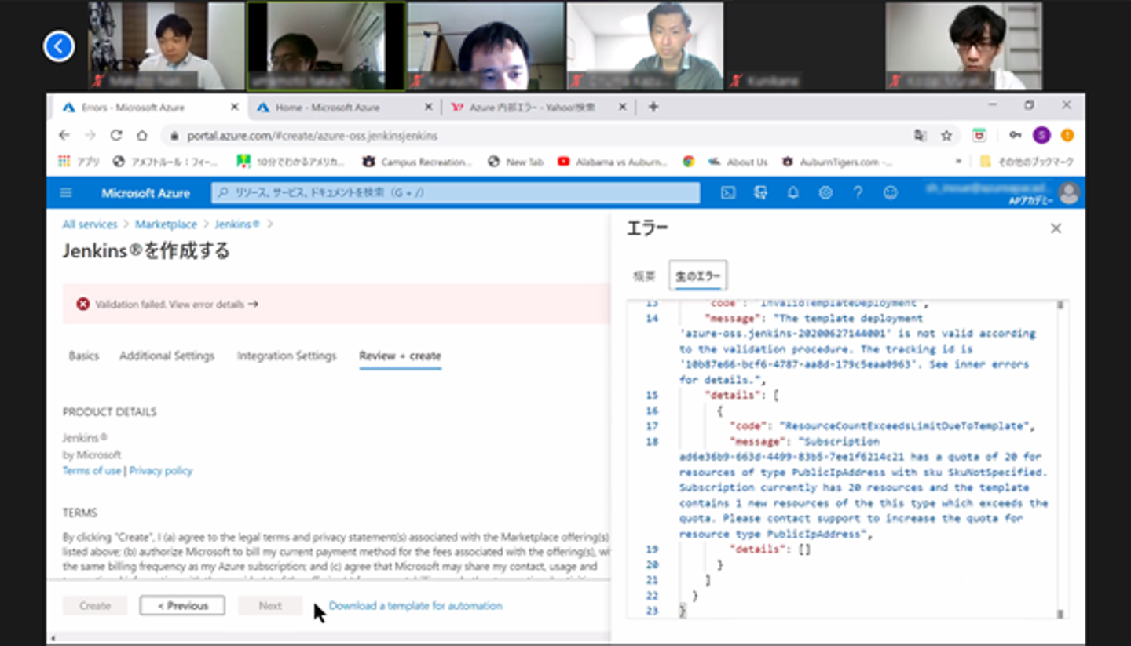Open the About Us bookmark
The image size is (1131, 646).
click(737, 162)
